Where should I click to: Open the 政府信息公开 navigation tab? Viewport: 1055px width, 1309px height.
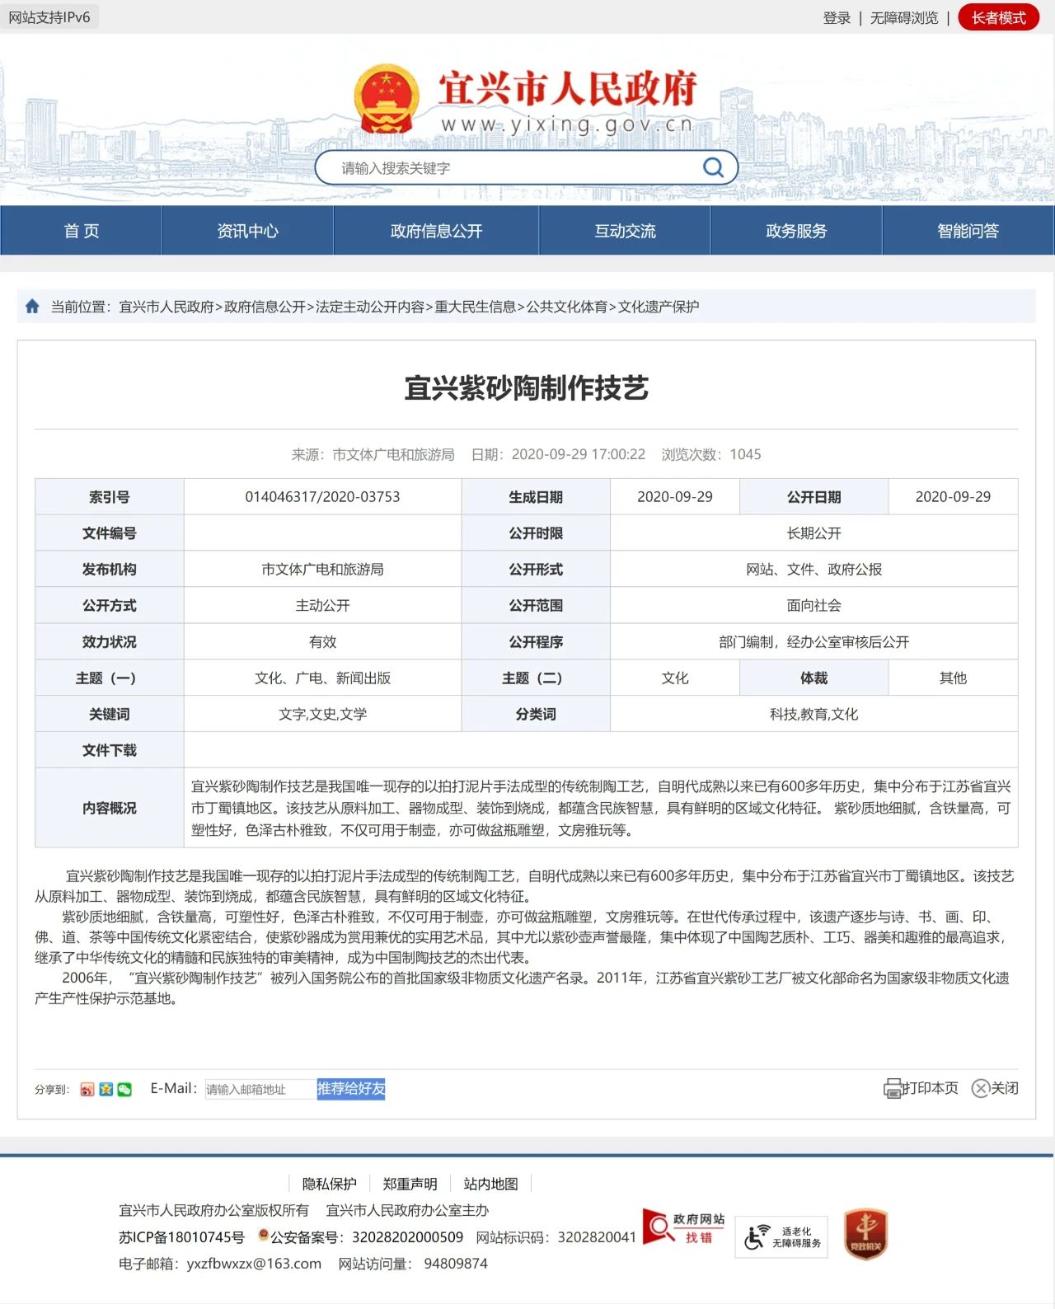[x=436, y=231]
